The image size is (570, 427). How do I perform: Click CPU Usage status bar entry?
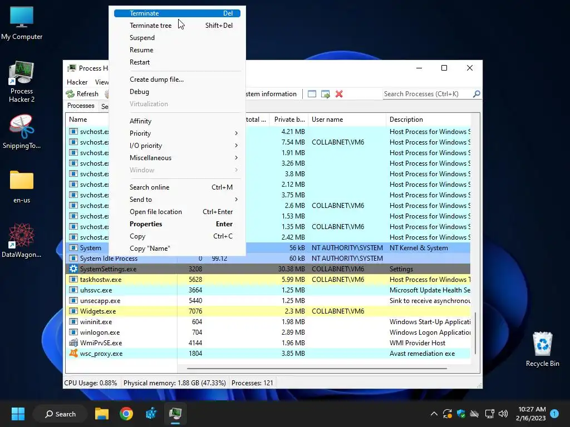point(91,383)
